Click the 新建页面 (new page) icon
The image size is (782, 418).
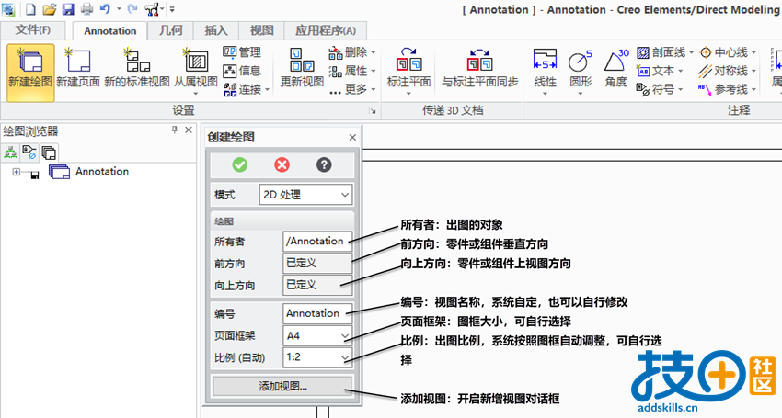[x=78, y=67]
